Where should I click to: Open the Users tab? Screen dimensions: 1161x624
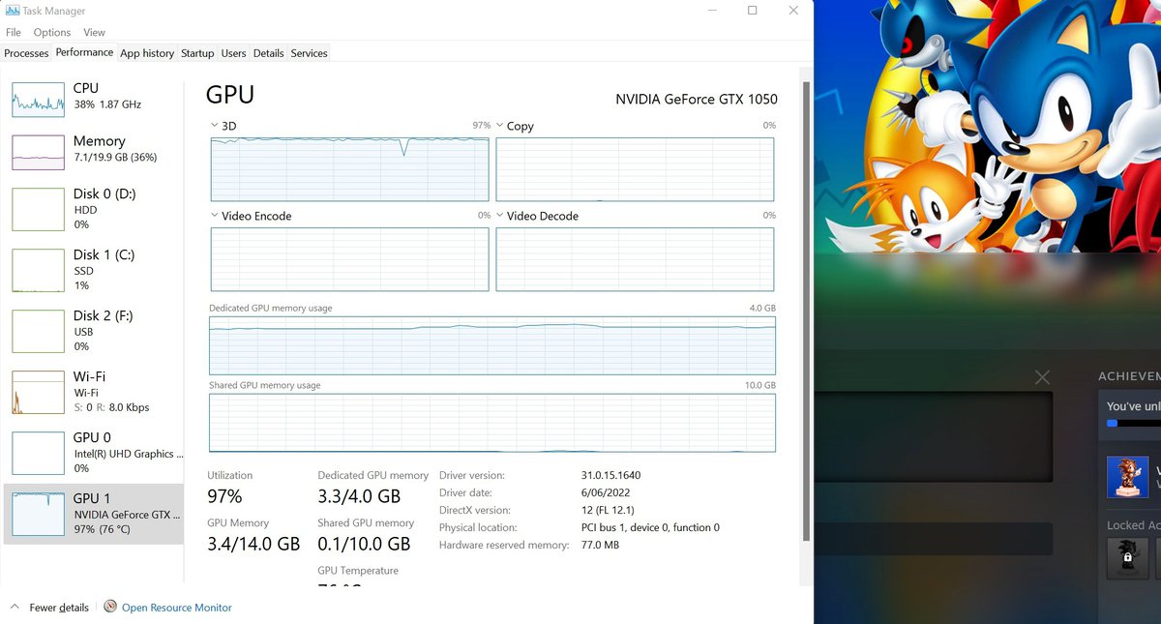[233, 53]
